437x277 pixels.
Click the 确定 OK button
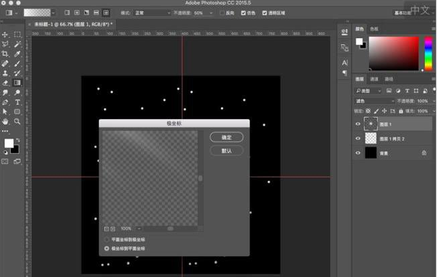tap(227, 137)
